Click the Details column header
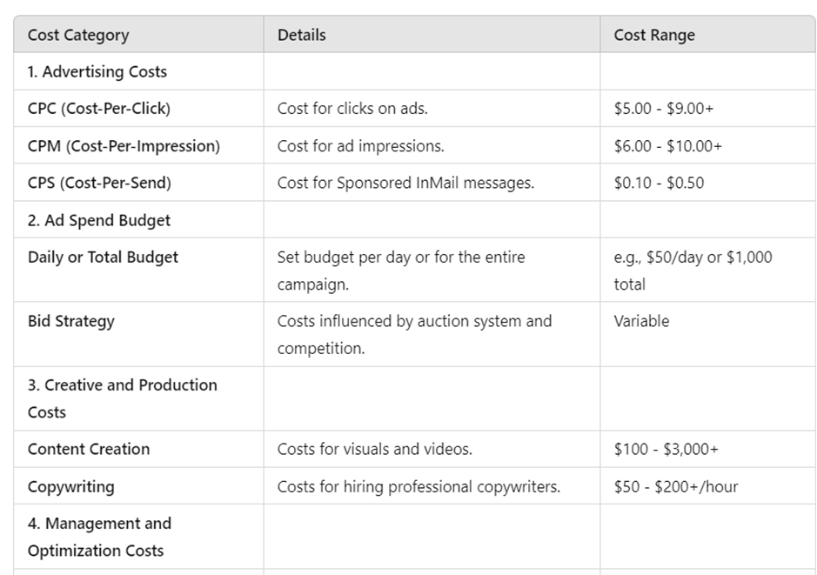 [x=302, y=36]
